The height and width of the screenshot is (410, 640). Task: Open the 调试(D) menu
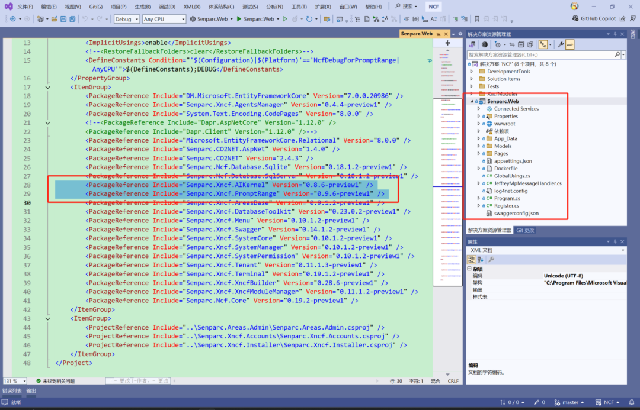(x=167, y=7)
